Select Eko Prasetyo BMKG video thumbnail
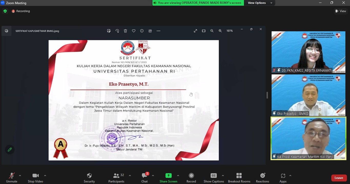 [308, 95]
